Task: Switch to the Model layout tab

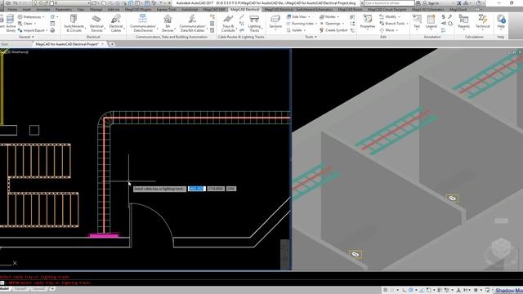Action: [5, 288]
